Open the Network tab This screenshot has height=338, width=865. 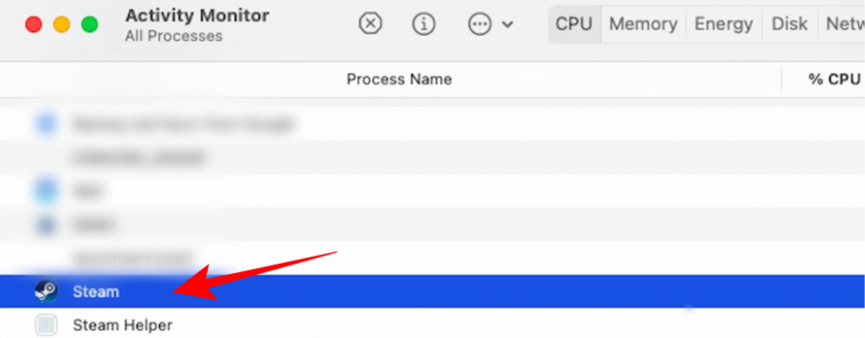(843, 24)
